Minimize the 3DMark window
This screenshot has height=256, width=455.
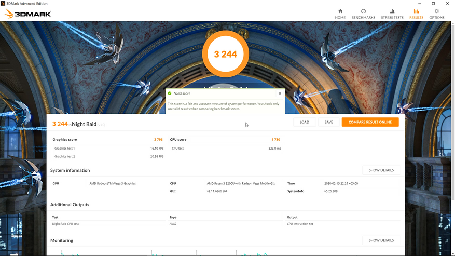pos(420,3)
